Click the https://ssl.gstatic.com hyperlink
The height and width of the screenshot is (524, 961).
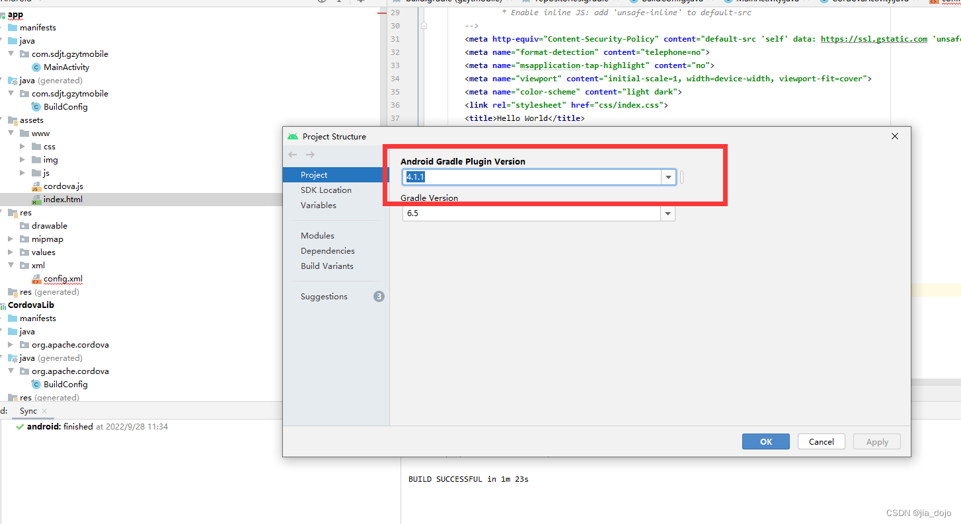point(874,38)
